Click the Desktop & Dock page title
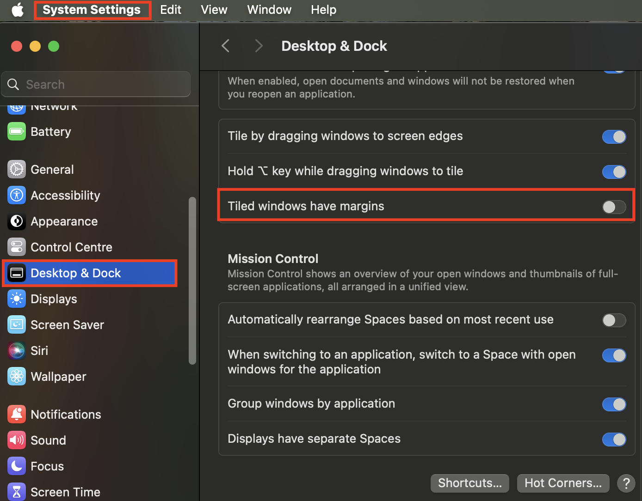 coord(334,46)
